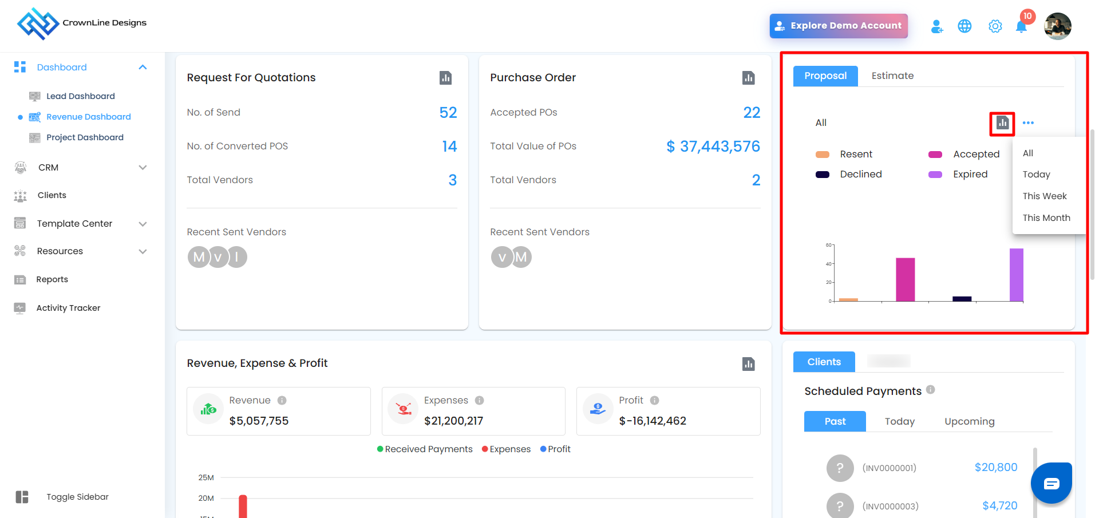The width and height of the screenshot is (1099, 518).
Task: Select 'This Week' from the filter menu
Action: [x=1044, y=196]
